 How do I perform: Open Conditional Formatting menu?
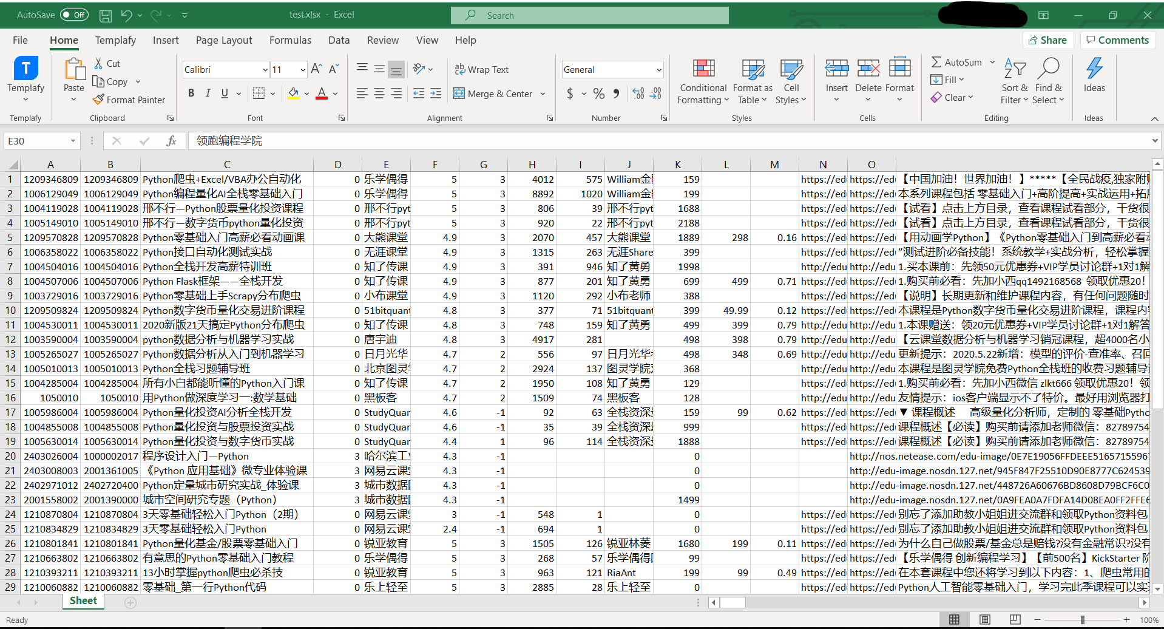click(x=703, y=82)
